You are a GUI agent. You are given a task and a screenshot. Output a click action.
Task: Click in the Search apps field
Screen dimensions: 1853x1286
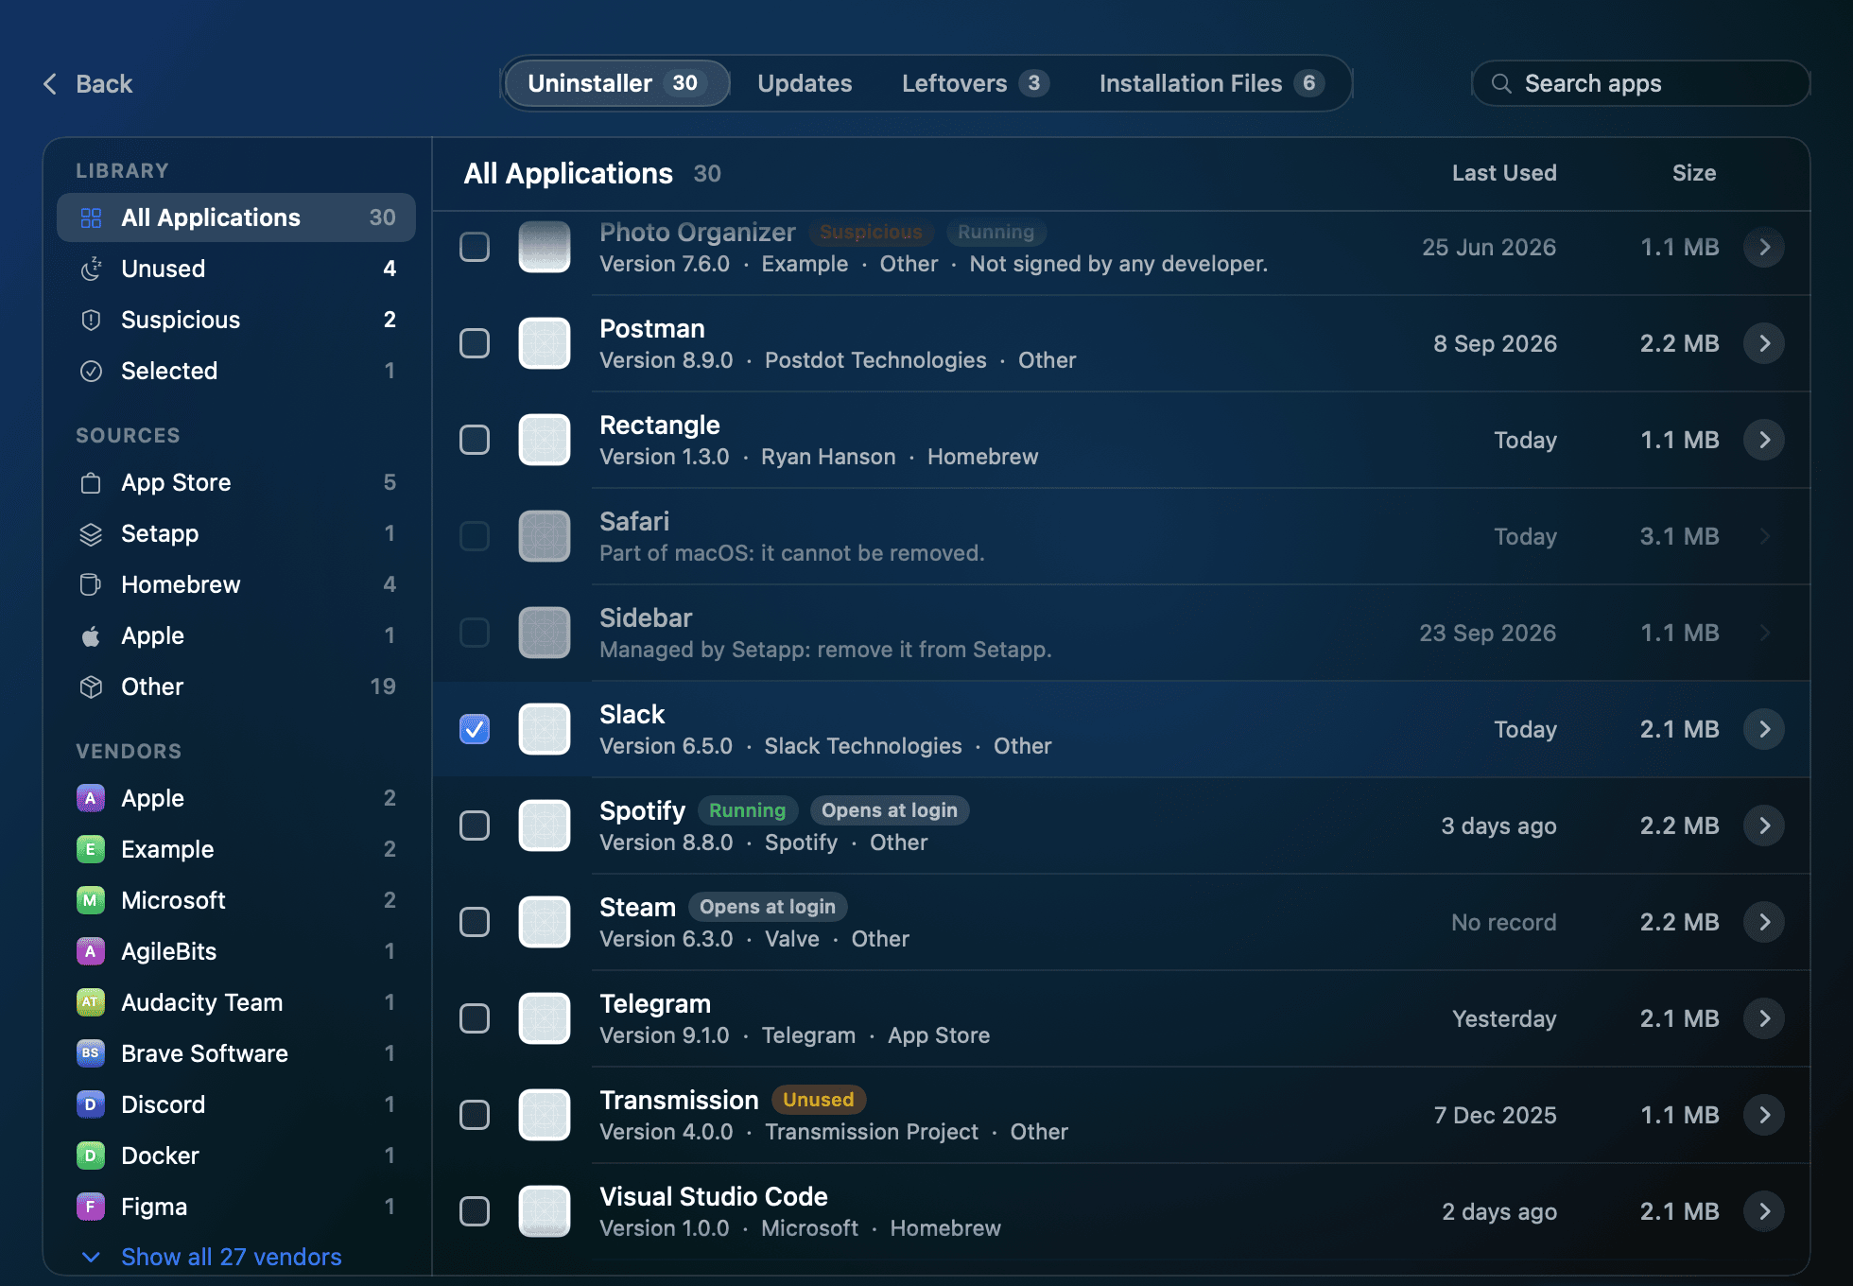coord(1641,83)
